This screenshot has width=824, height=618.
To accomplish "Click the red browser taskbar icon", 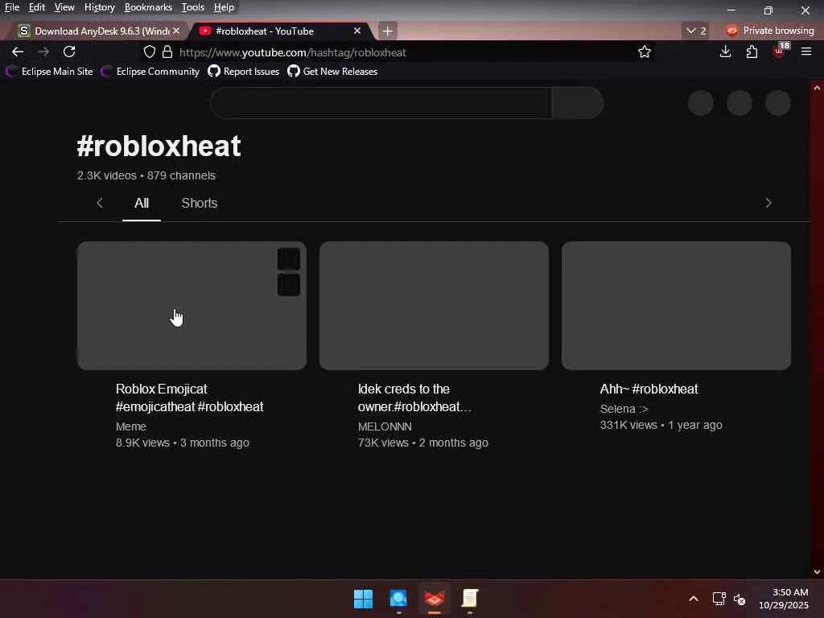I will (x=434, y=599).
